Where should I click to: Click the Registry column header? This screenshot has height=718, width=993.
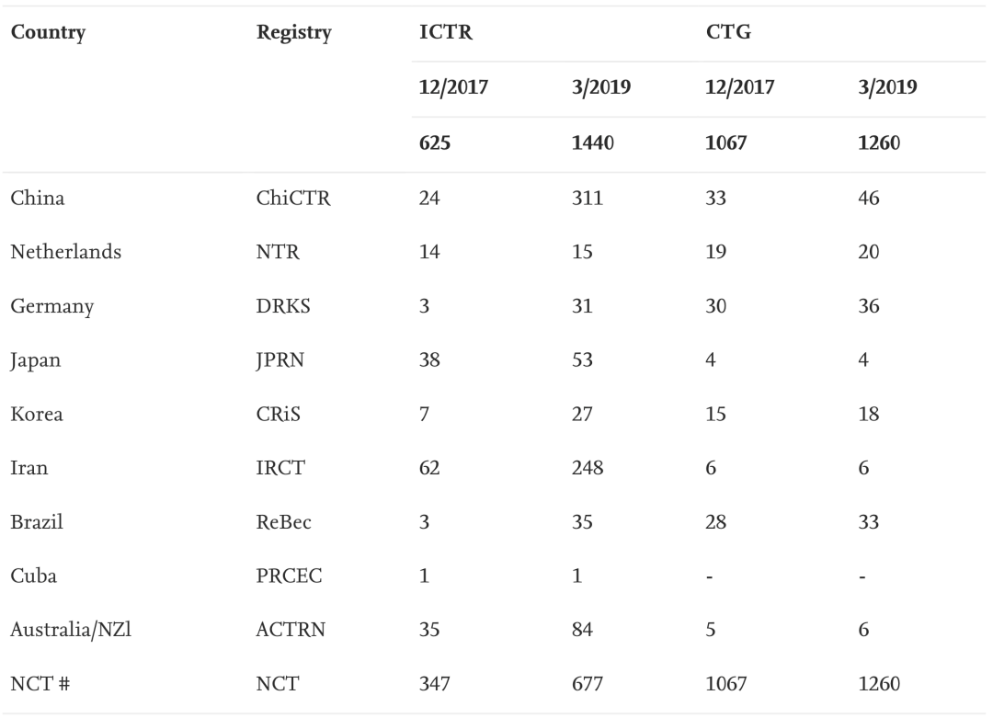click(294, 32)
